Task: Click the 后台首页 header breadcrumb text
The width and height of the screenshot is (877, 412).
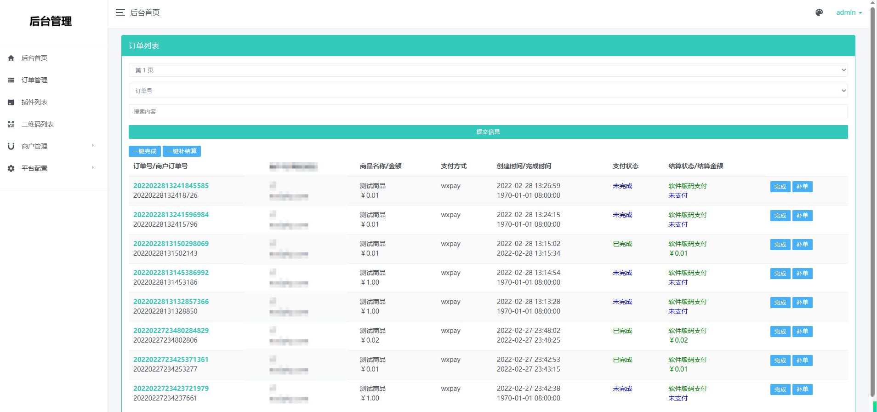Action: tap(145, 12)
